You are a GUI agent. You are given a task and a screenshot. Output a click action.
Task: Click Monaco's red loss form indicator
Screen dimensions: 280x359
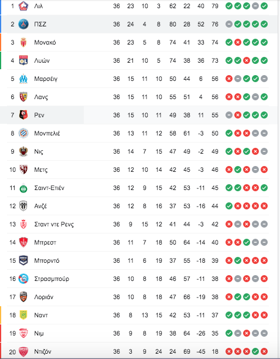click(238, 42)
